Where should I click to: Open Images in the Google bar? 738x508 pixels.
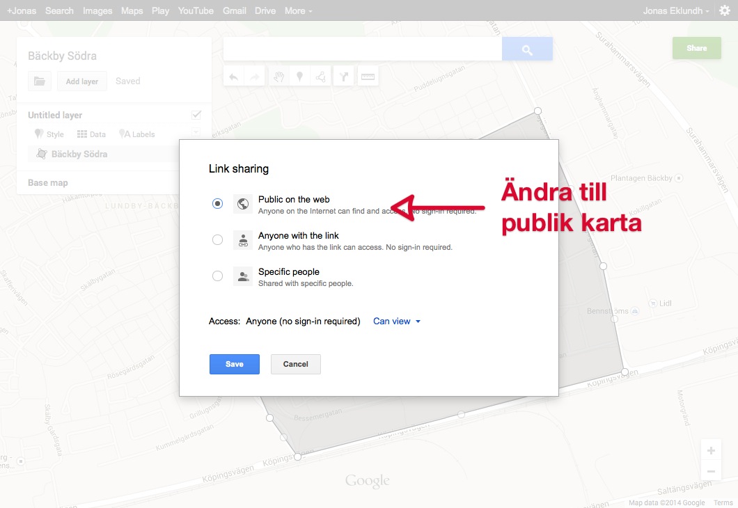97,10
